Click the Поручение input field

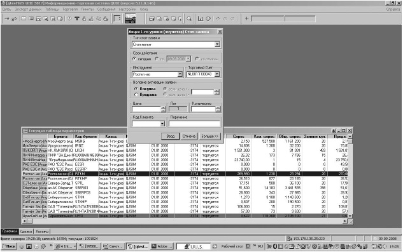195,124
